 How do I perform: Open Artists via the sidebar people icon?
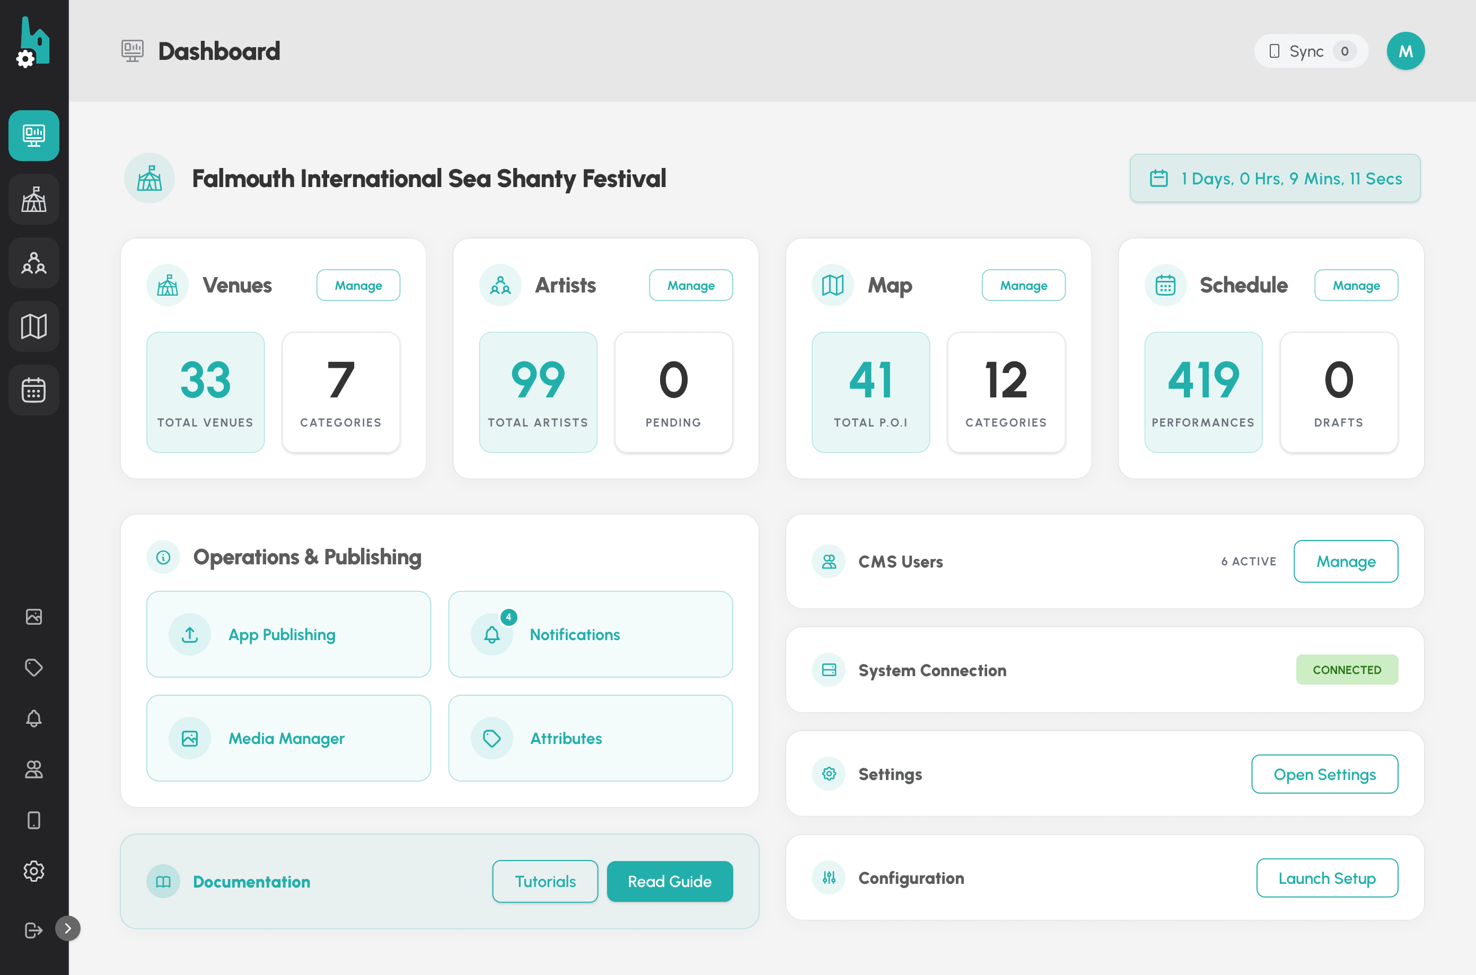click(33, 263)
